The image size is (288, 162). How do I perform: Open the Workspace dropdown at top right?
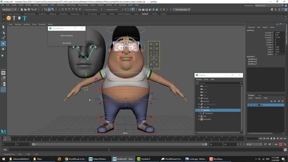[x=269, y=5]
